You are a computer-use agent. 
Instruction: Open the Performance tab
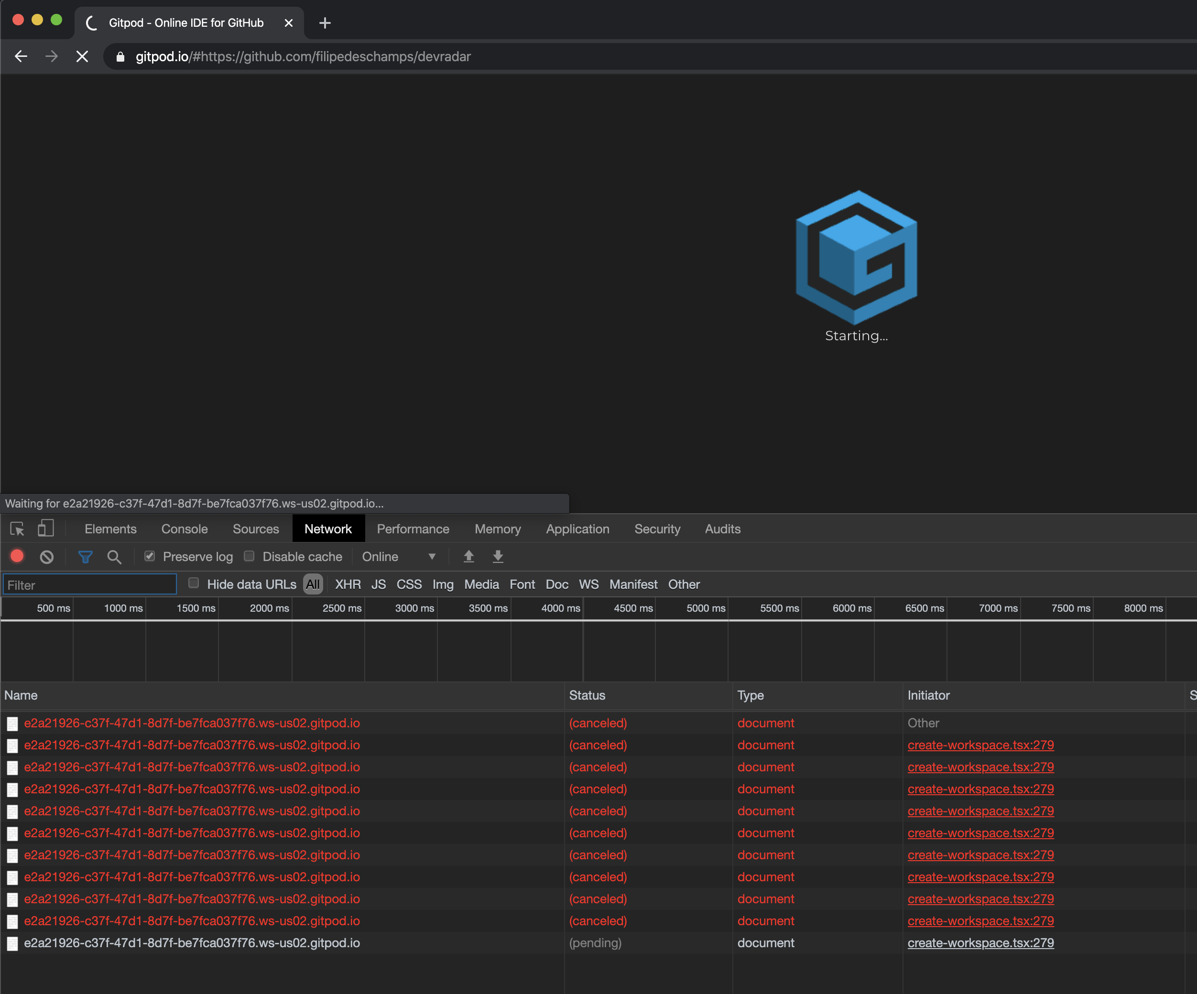pyautogui.click(x=413, y=529)
